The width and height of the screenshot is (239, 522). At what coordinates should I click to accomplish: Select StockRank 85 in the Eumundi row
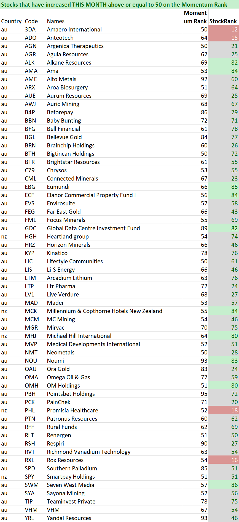tap(224, 187)
